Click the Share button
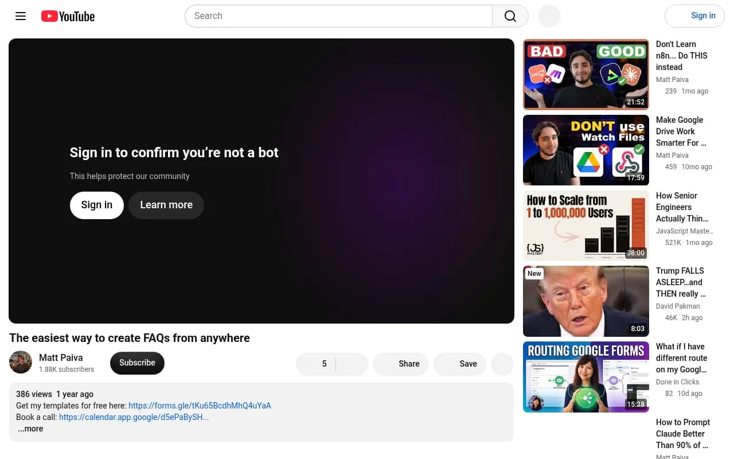 (x=401, y=364)
